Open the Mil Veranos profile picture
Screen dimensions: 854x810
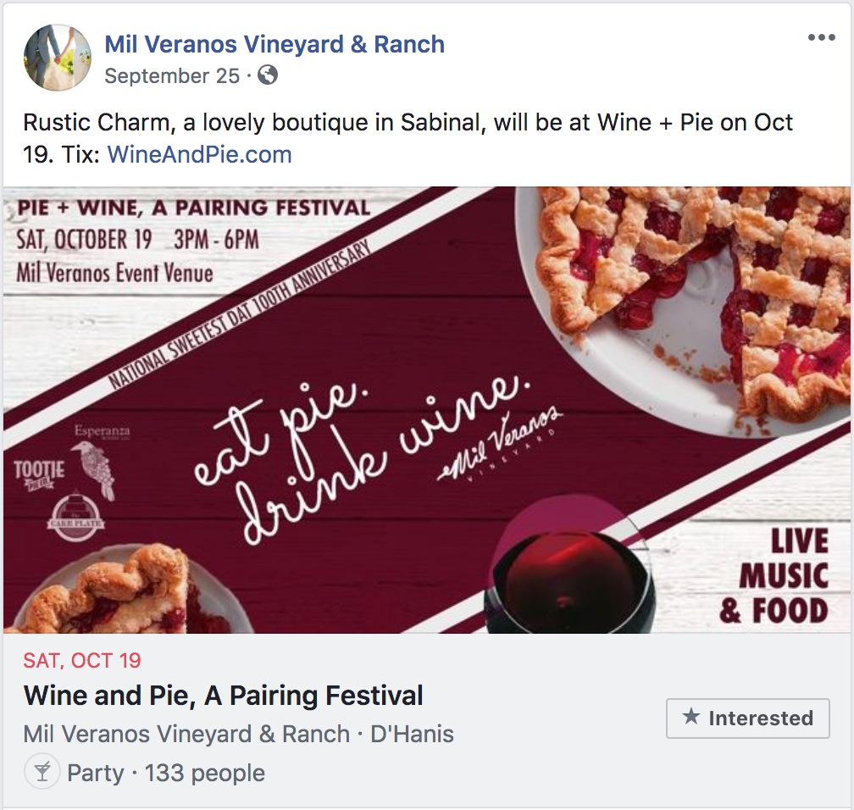[x=58, y=58]
